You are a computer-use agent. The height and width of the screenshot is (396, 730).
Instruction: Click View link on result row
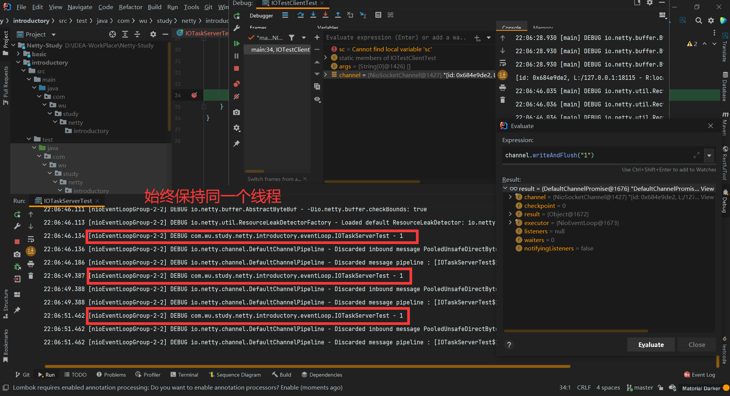[x=707, y=188]
